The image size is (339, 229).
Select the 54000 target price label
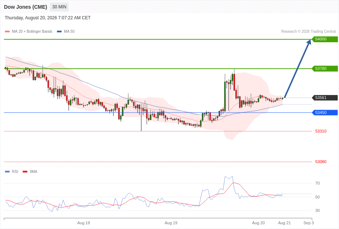[325, 39]
